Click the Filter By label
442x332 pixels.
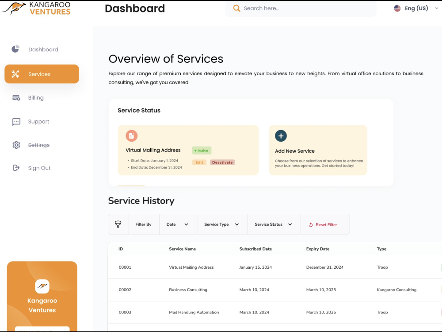pos(143,224)
